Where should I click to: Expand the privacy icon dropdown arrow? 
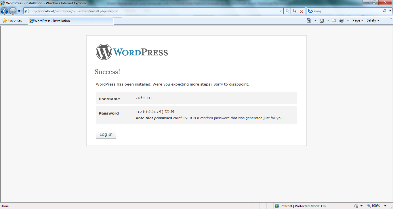[x=361, y=206]
